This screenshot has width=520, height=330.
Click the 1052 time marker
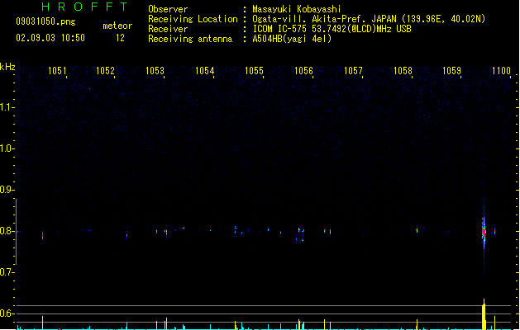(x=105, y=71)
